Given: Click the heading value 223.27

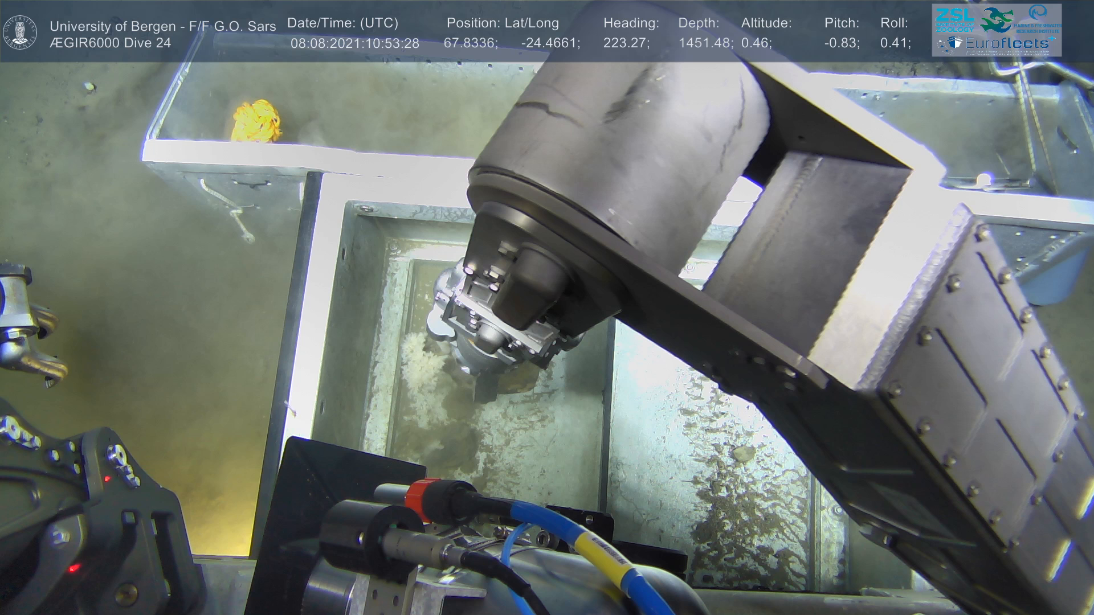Looking at the screenshot, I should tap(626, 43).
